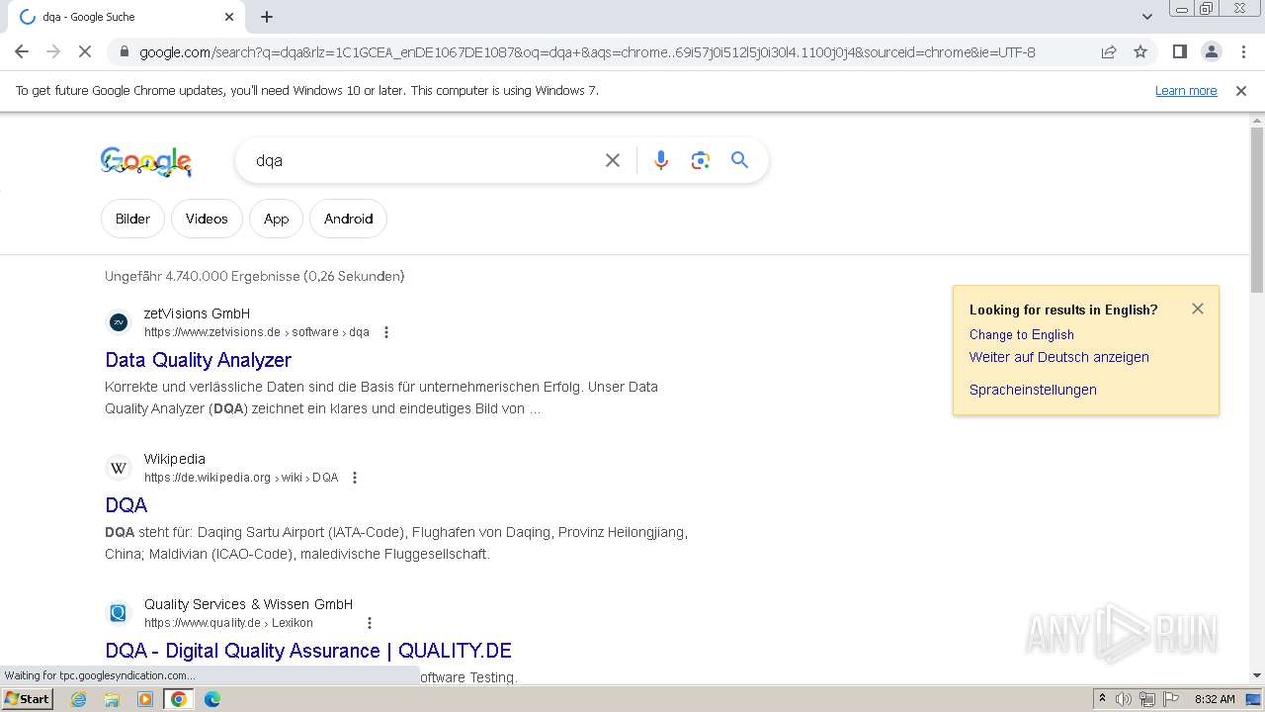
Task: View site information lock icon
Action: (124, 52)
